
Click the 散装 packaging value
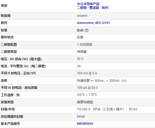click(80, 30)
